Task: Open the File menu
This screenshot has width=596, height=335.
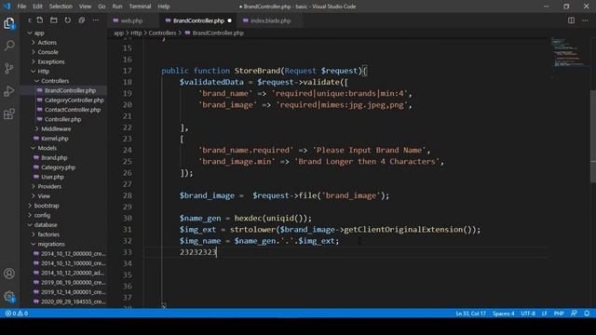Action: pos(21,7)
